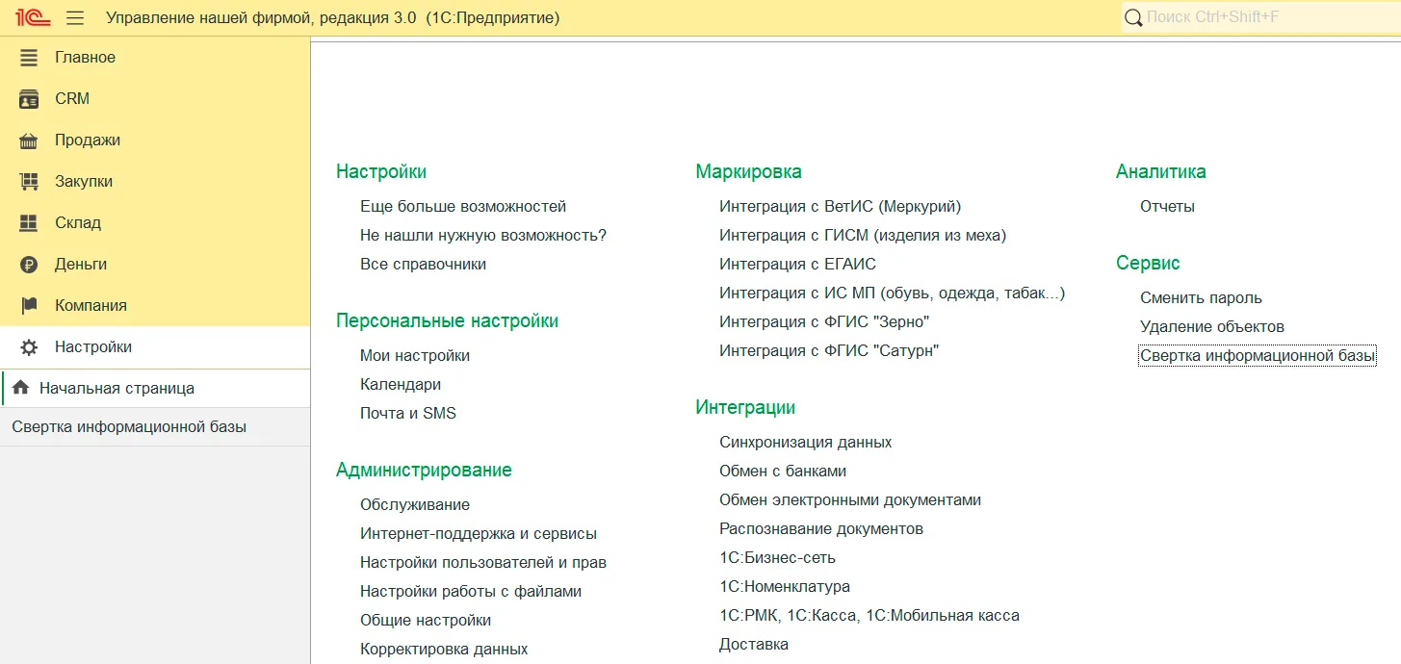Image resolution: width=1401 pixels, height=664 pixels.
Task: Click the 1C logo icon
Action: click(x=33, y=17)
